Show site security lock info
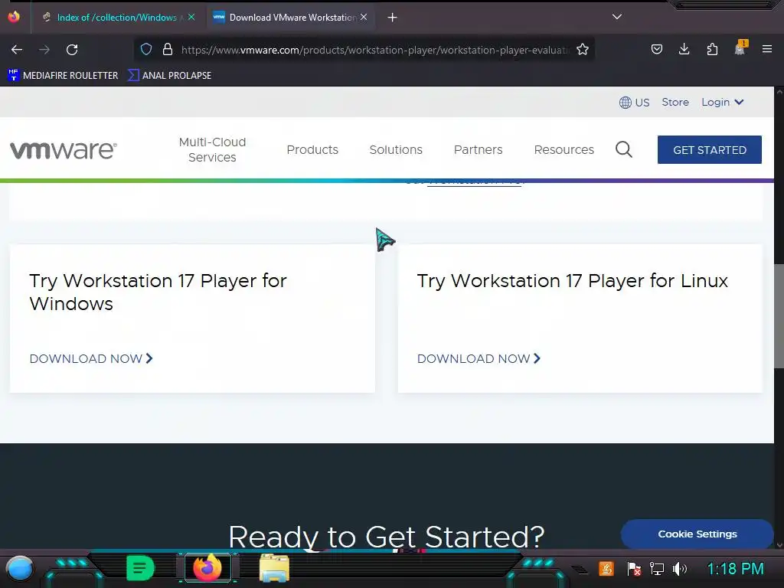 pos(168,50)
